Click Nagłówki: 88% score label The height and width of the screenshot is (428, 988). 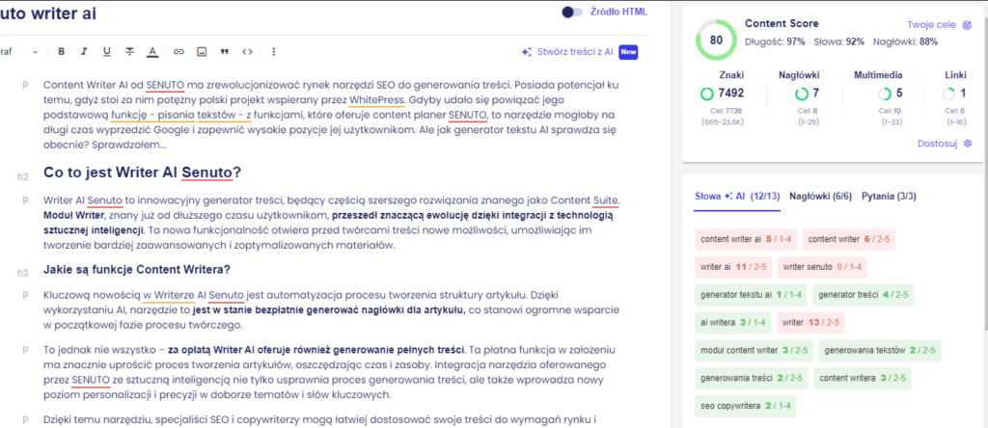(x=905, y=42)
